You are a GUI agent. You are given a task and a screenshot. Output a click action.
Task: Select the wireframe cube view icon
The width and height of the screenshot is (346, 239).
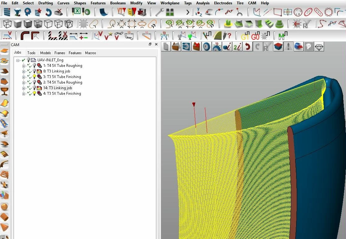click(x=7, y=24)
